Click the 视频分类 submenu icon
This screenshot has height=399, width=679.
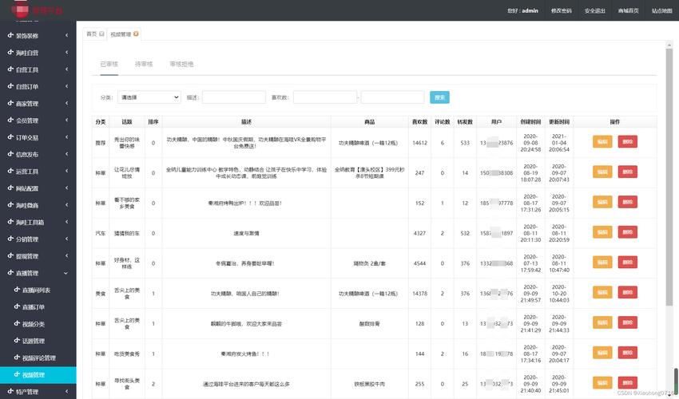click(x=17, y=323)
